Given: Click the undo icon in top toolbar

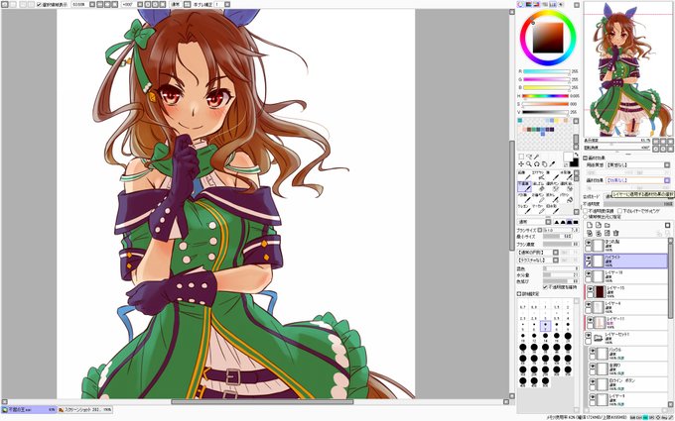Looking at the screenshot, I should 4,4.
